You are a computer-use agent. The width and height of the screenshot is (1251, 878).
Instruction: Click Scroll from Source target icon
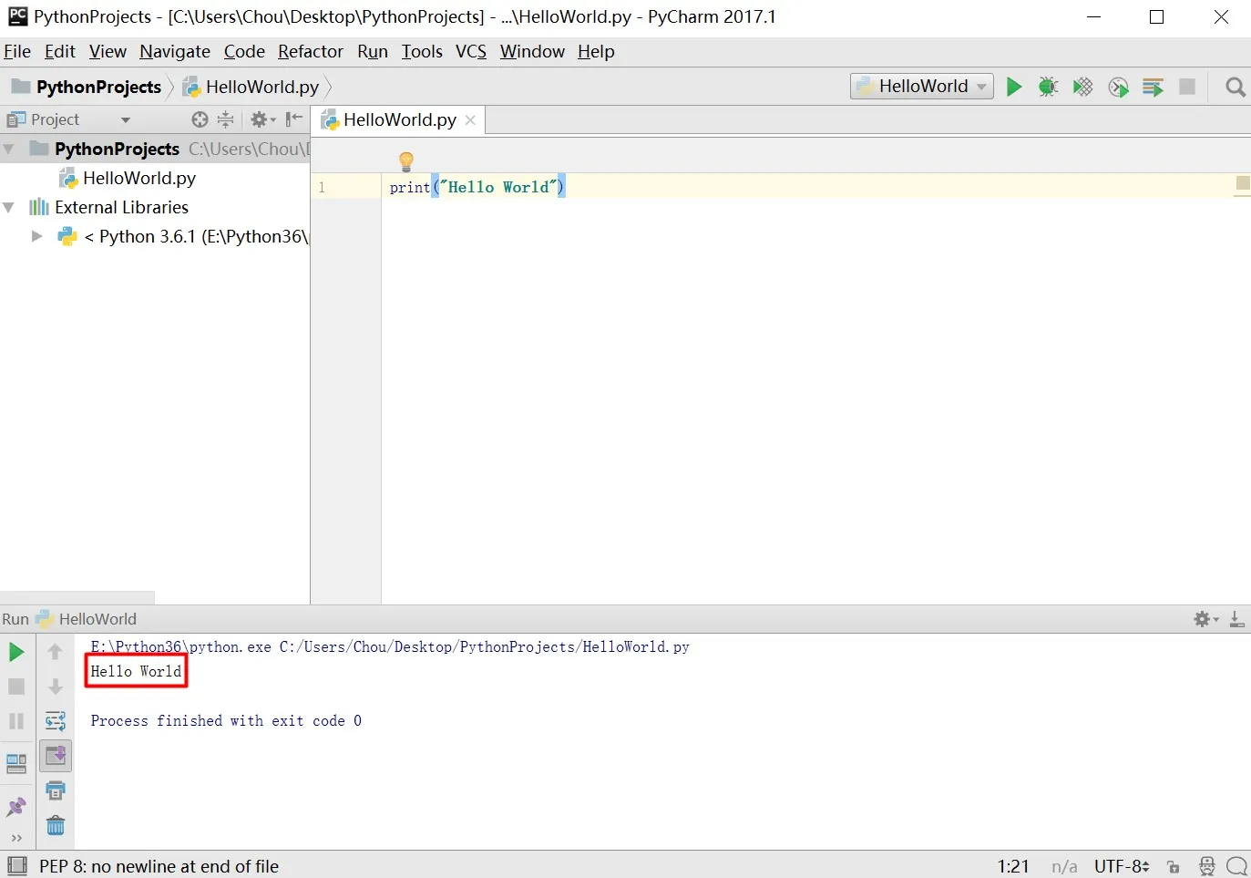point(200,119)
